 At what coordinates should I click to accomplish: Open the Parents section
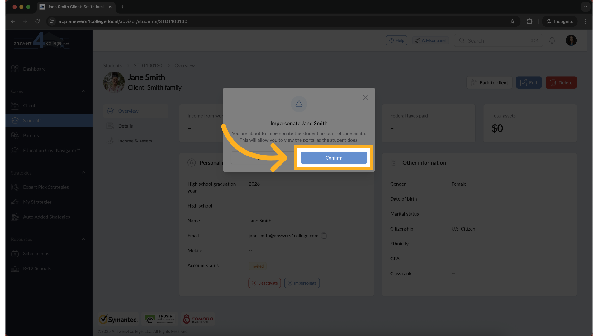tap(31, 135)
